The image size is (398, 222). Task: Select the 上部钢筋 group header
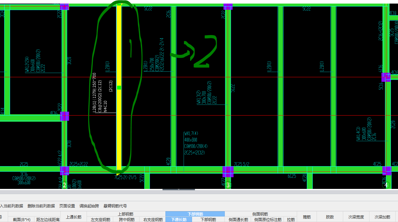pyautogui.click(x=126, y=214)
